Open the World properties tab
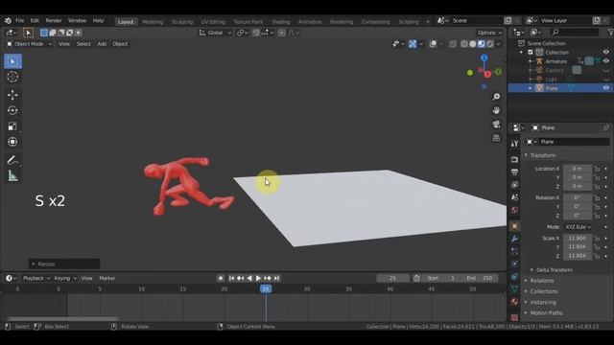614x345 pixels. click(x=514, y=210)
